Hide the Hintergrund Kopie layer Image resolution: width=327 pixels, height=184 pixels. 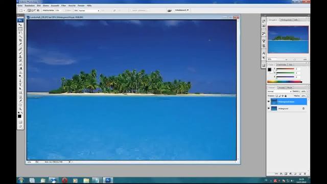click(x=269, y=102)
